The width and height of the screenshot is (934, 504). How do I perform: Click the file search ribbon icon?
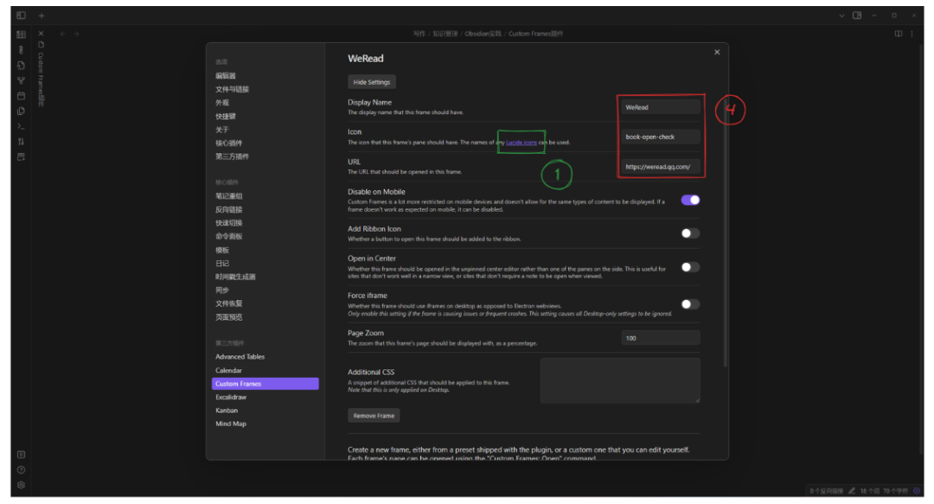pos(21,65)
